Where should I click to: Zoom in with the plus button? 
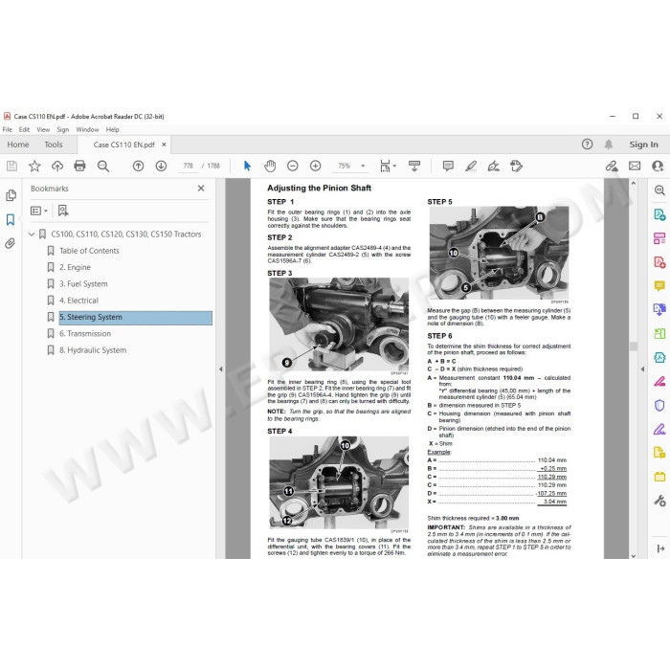click(x=315, y=166)
